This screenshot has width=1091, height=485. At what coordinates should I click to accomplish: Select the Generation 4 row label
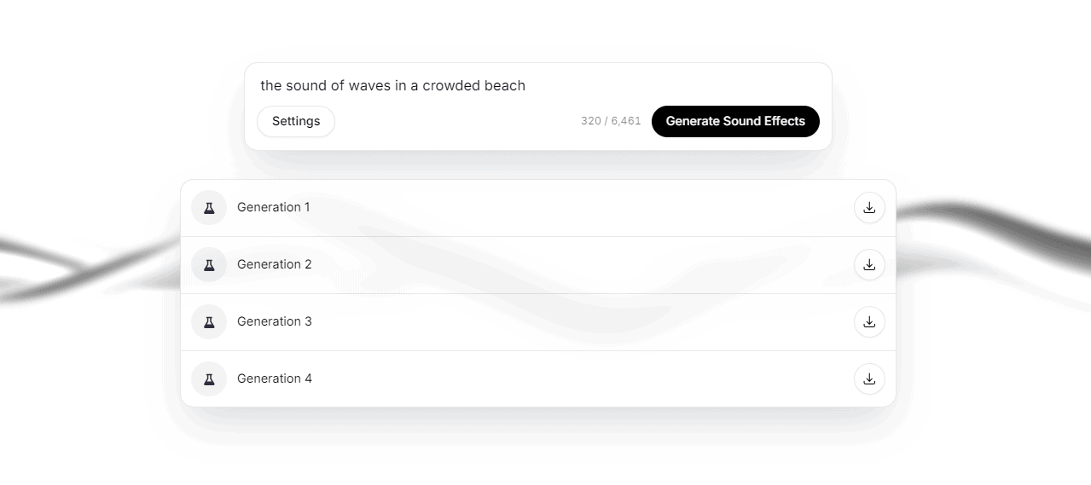point(275,378)
